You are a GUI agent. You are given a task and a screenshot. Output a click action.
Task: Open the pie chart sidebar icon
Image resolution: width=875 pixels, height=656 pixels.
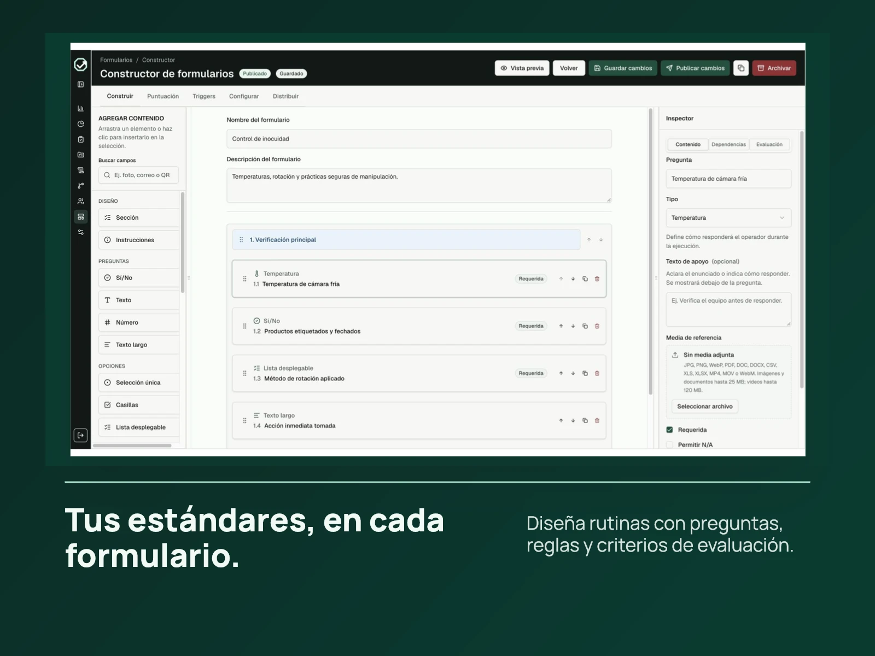tap(80, 124)
